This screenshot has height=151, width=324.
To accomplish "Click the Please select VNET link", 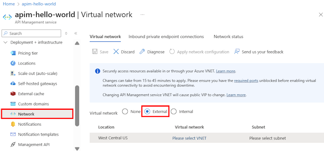I will click(189, 138).
